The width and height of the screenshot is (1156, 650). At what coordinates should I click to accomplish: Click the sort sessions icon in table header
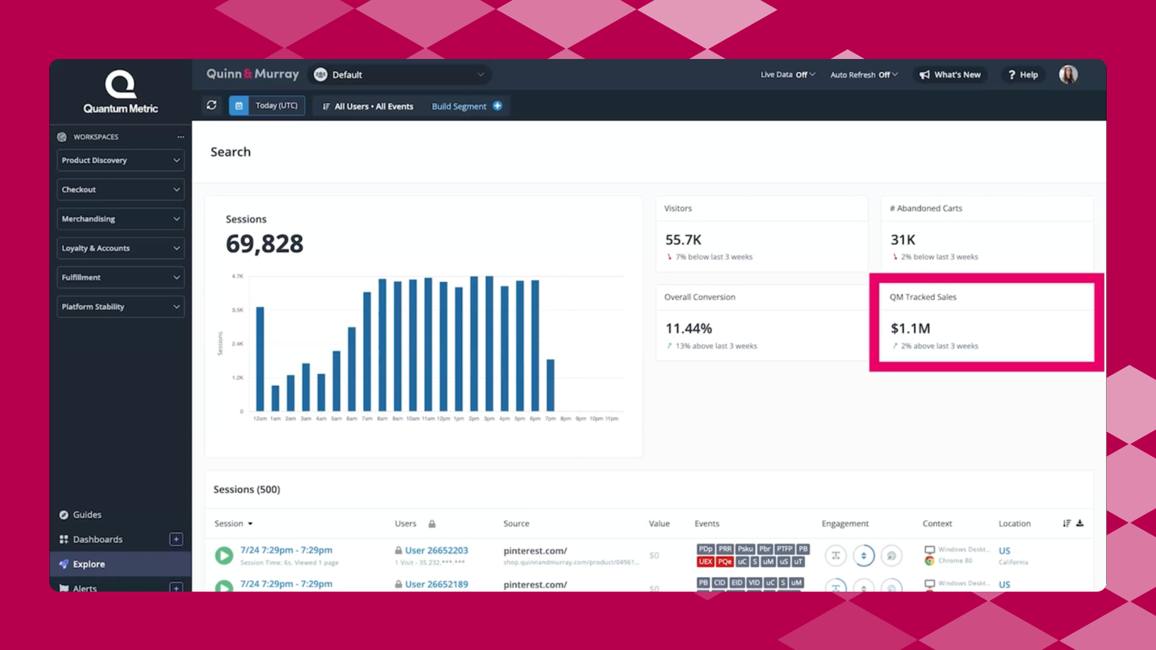(1067, 524)
